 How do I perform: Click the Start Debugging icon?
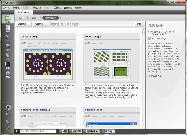click(8, 121)
